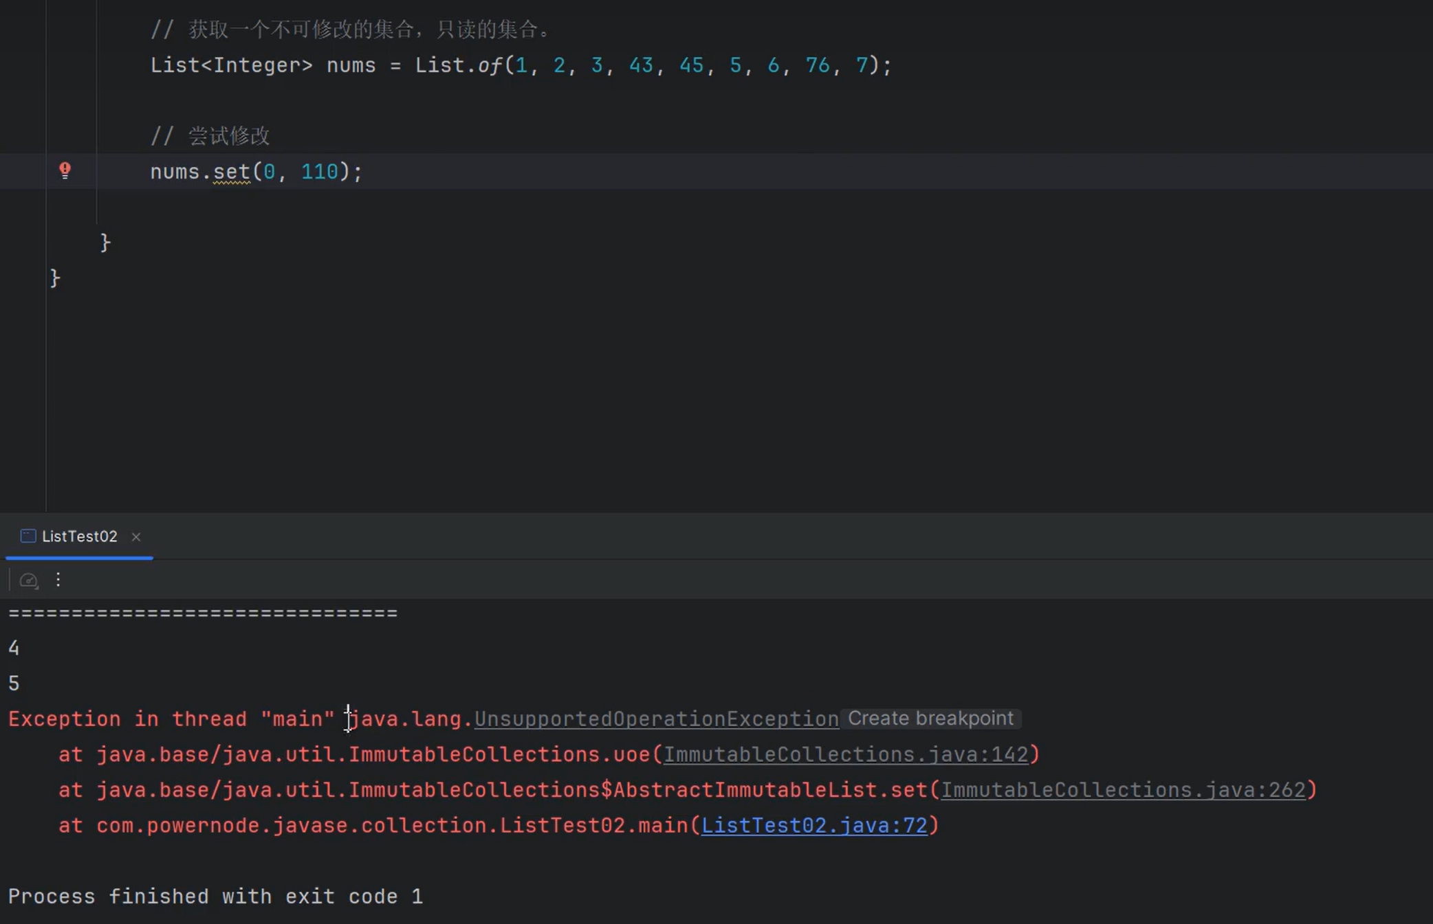Click the value 110 in the set call
This screenshot has width=1433, height=924.
coord(319,172)
